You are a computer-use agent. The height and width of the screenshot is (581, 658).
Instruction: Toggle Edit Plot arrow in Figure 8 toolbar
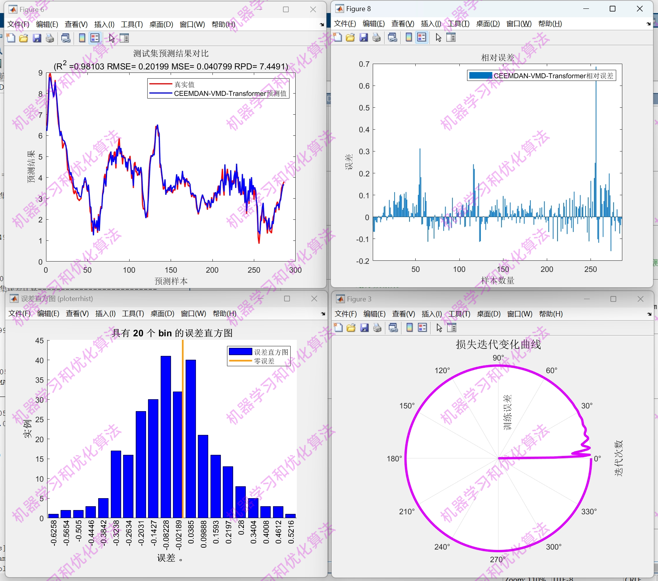click(439, 37)
